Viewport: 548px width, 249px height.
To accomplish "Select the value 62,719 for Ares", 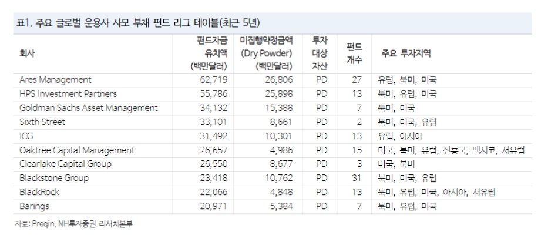I will [x=214, y=80].
